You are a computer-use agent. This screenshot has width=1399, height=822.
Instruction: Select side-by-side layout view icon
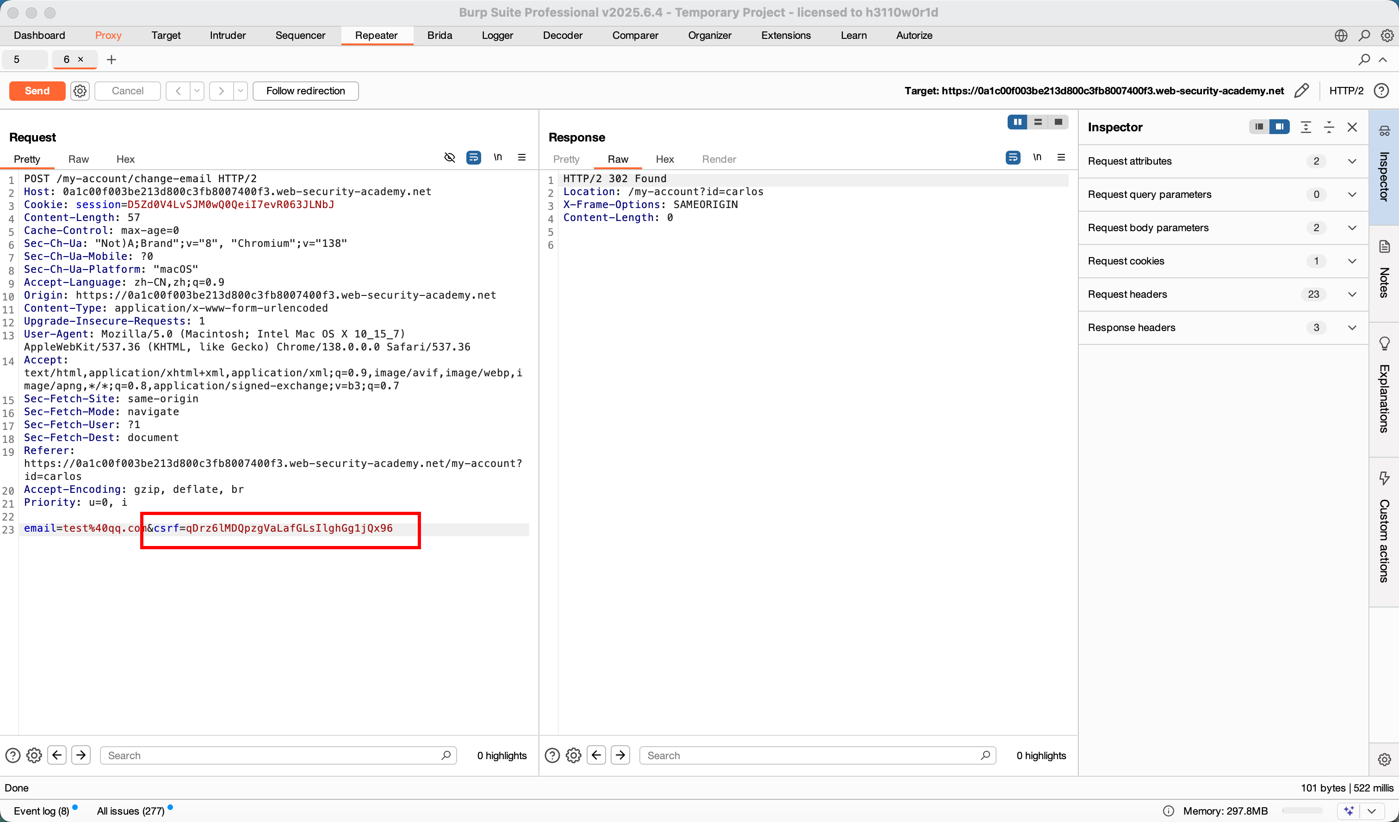(1017, 122)
